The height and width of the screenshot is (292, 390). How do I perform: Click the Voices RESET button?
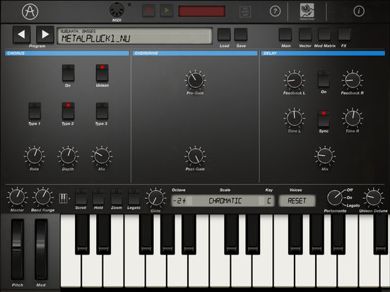click(297, 200)
